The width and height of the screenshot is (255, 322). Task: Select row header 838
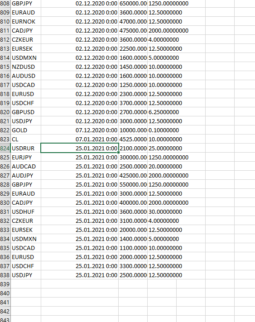5,275
